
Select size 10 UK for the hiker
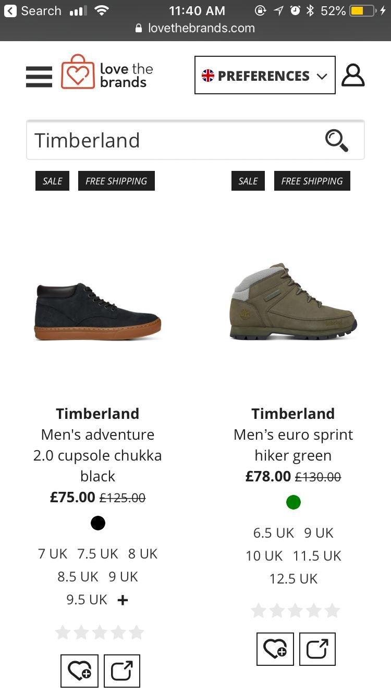click(x=264, y=555)
